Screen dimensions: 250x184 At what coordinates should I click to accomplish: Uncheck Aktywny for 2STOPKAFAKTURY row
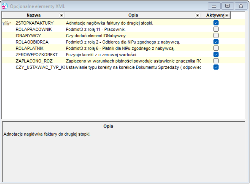(x=216, y=23)
